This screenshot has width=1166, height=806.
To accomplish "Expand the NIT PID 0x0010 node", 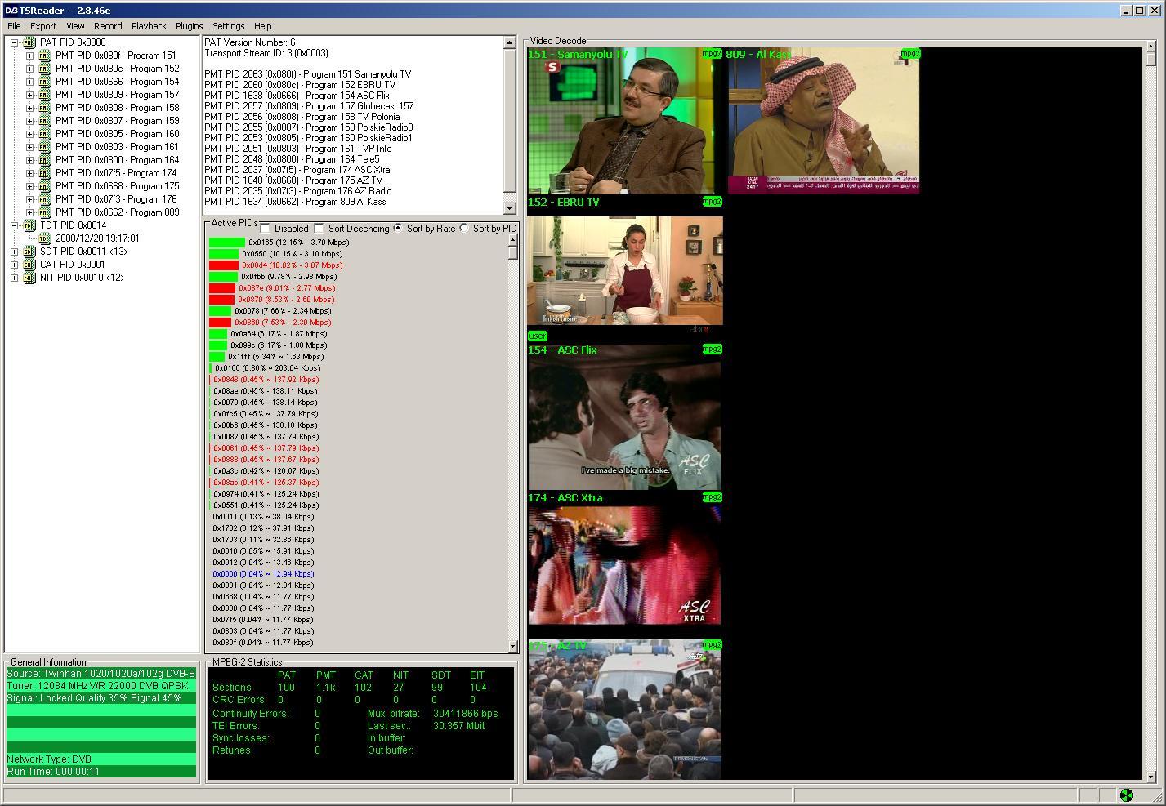I will pos(14,278).
